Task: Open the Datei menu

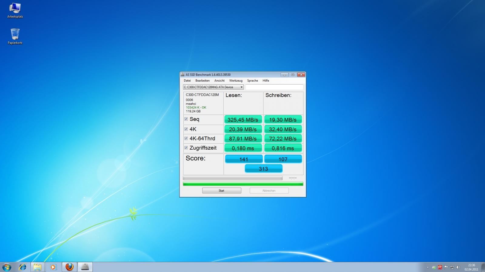Action: tap(187, 81)
